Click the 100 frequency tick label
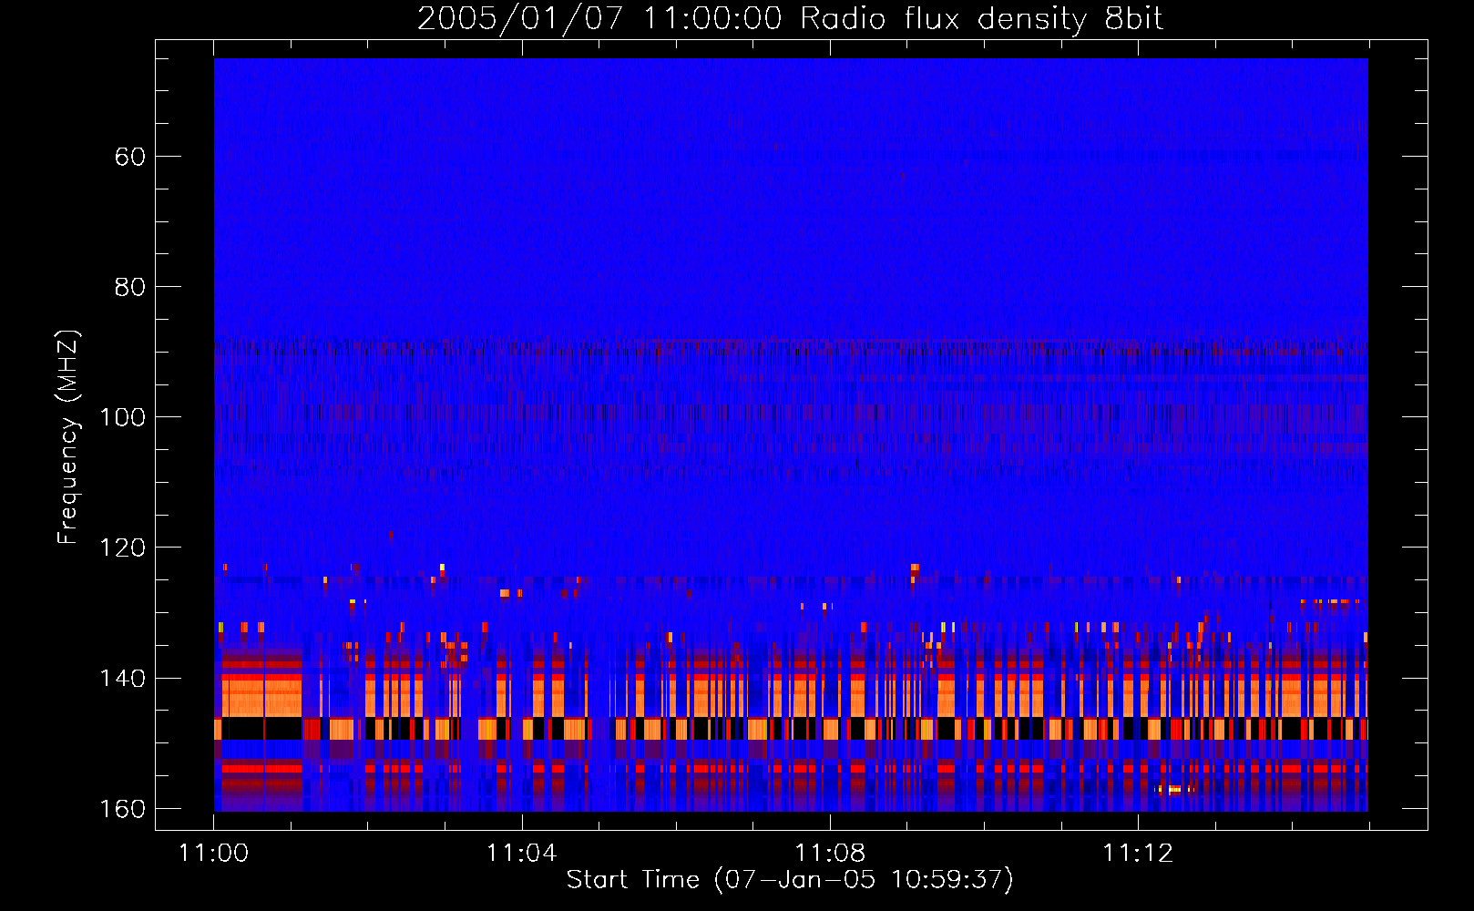Viewport: 1474px width, 911px height. click(122, 417)
